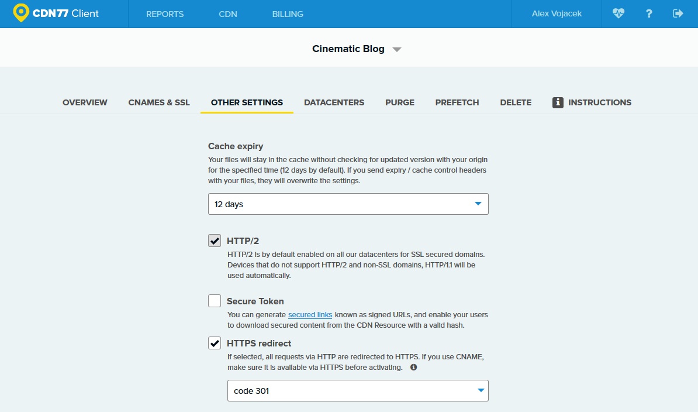Click the Instructions info icon

(x=558, y=102)
